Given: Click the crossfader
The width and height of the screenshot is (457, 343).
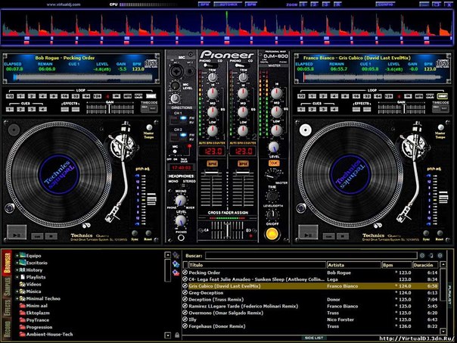Looking at the screenshot, I should click(x=228, y=229).
